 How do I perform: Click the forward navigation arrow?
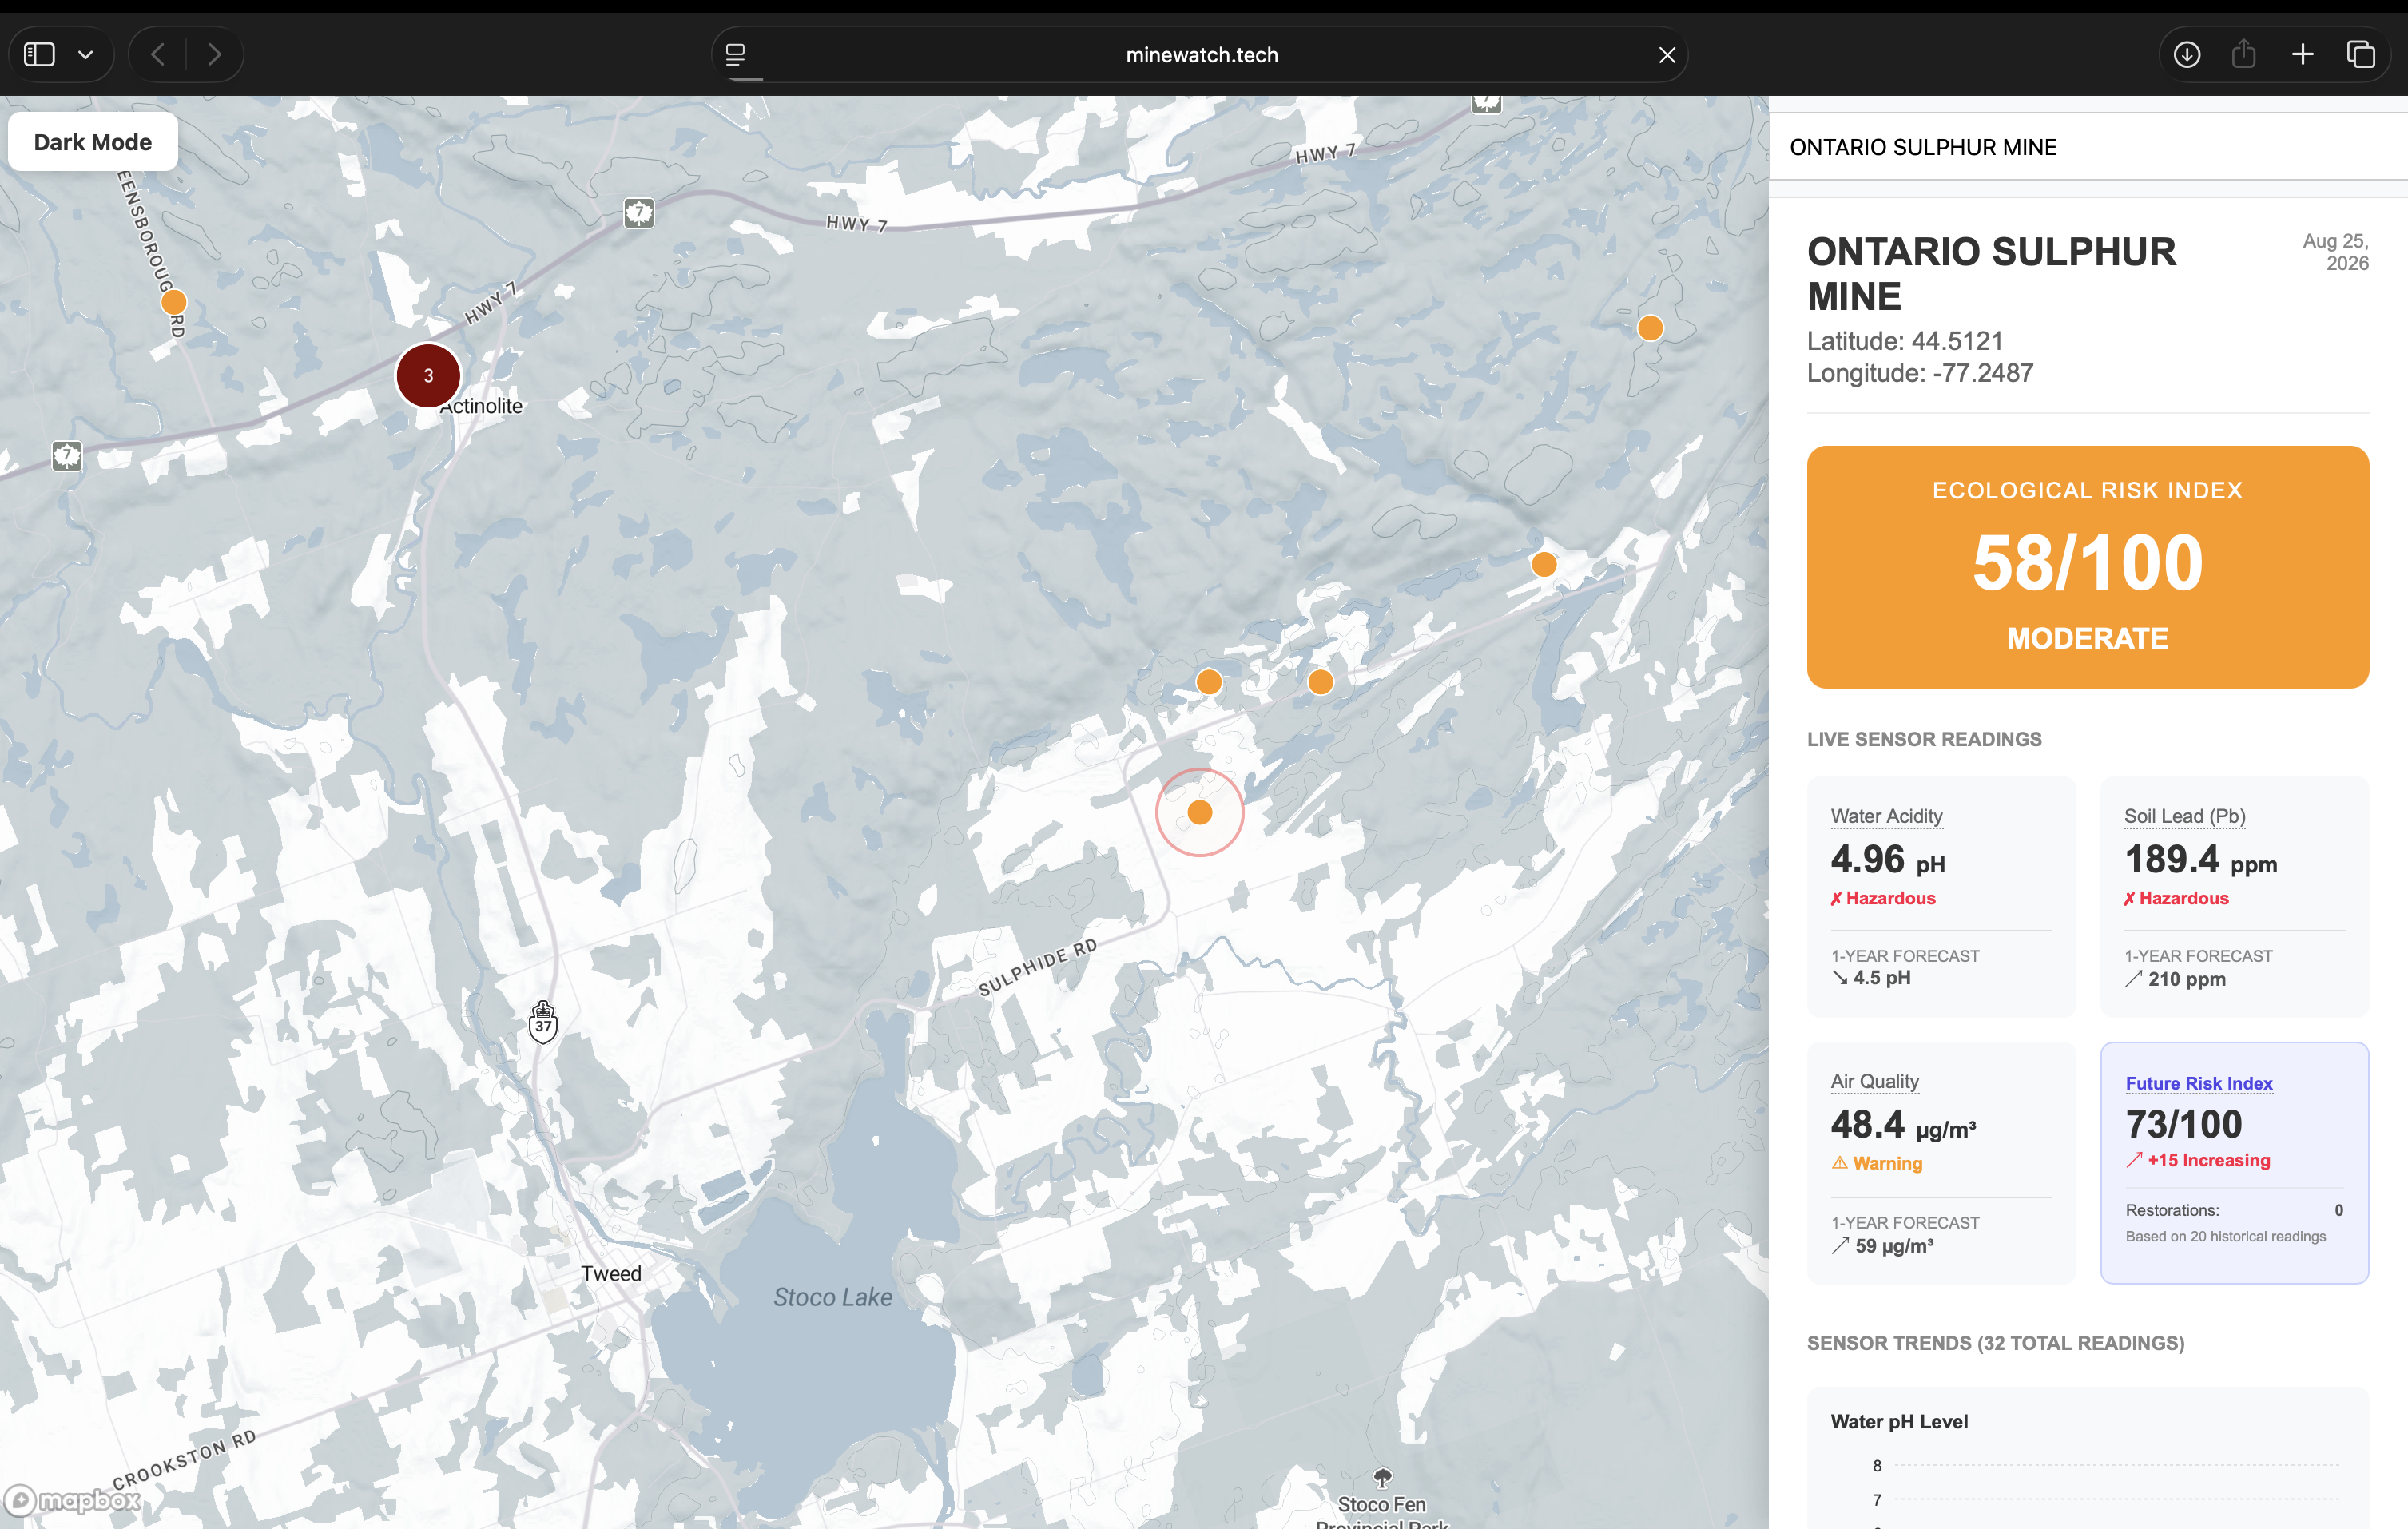(x=214, y=54)
